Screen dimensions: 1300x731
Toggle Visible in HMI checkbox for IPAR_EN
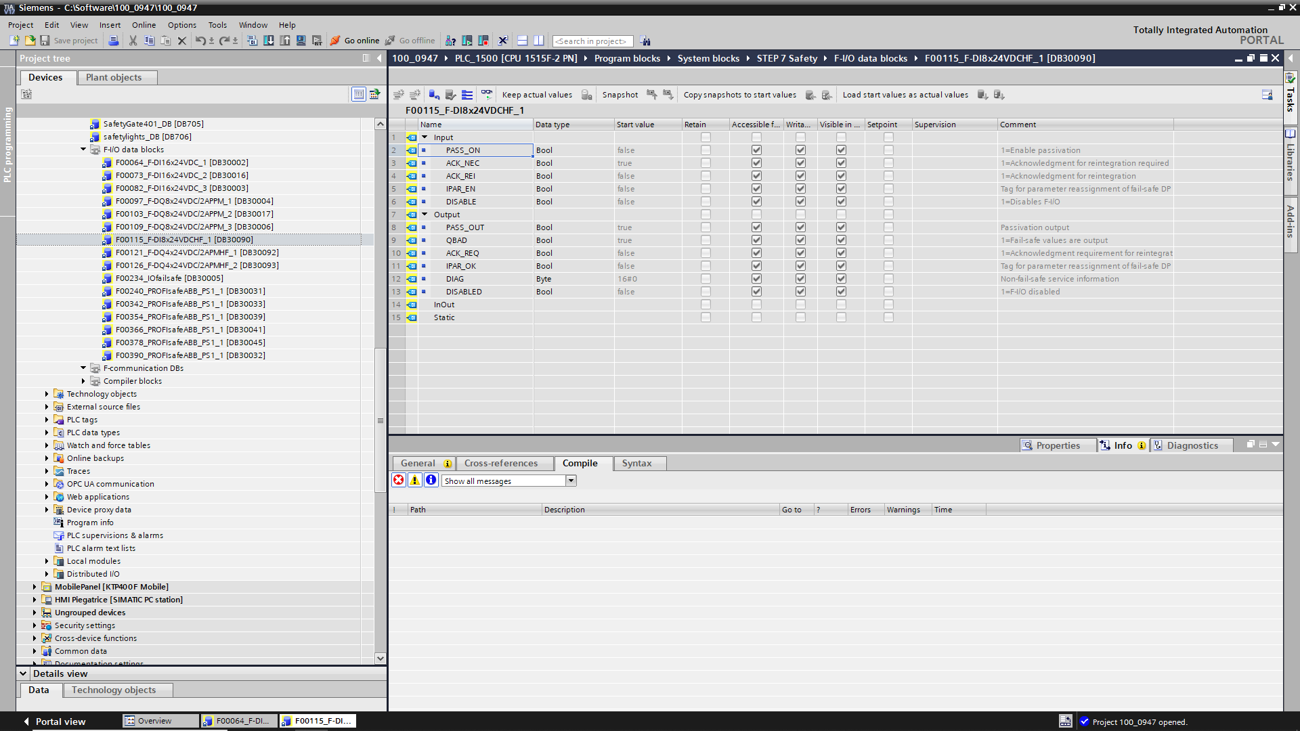coord(841,189)
